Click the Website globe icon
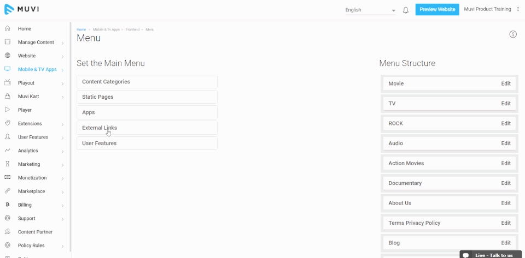This screenshot has height=258, width=525. [7, 56]
